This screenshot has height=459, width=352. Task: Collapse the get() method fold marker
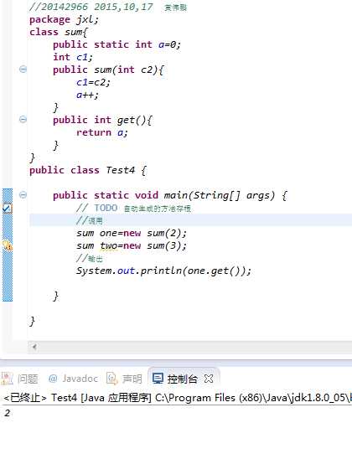click(23, 120)
